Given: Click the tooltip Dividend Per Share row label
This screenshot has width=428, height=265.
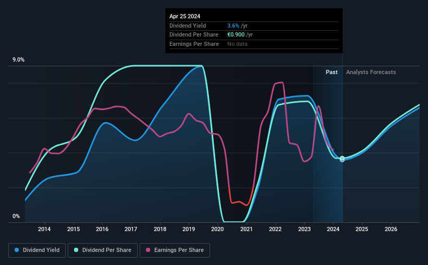Looking at the screenshot, I should point(194,35).
